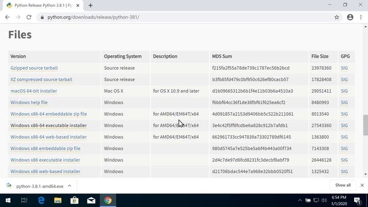The height and width of the screenshot is (207, 368).
Task: Open Task View on the taskbar
Action: tap(24, 201)
